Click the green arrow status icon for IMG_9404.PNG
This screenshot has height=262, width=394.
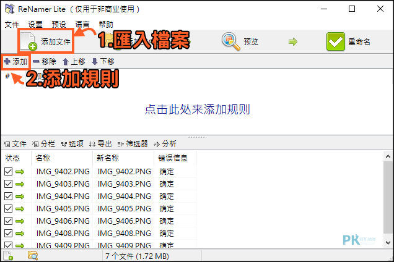pos(20,196)
